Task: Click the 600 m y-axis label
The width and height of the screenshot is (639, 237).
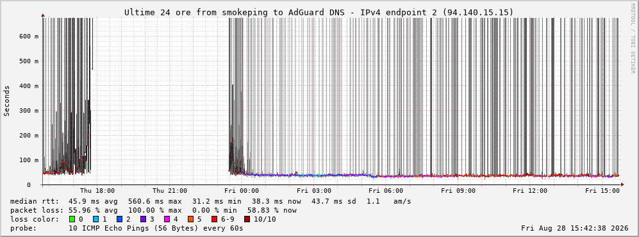Action: (29, 37)
